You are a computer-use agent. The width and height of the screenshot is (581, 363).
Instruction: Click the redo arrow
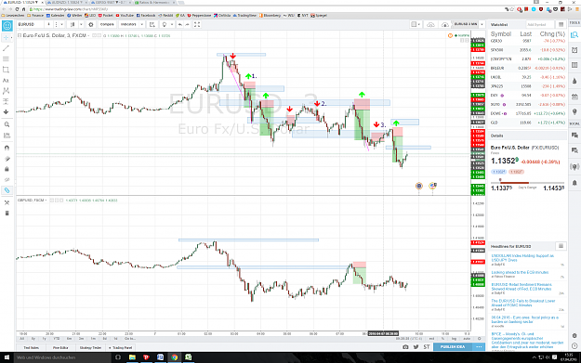point(187,24)
